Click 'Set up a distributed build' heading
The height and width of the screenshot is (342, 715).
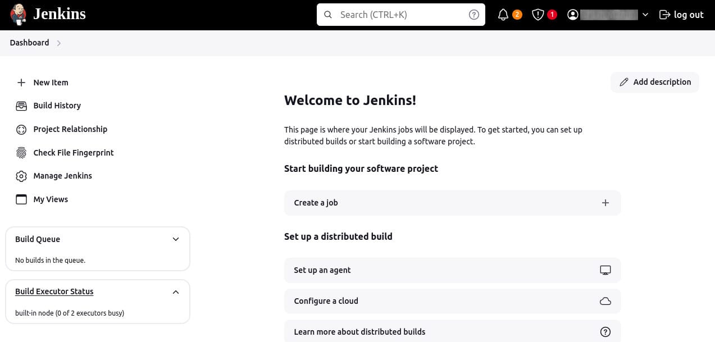point(338,236)
